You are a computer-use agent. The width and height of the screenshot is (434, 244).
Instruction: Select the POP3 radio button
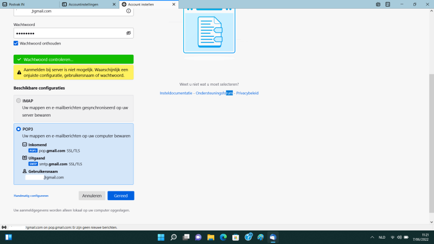pos(18,129)
